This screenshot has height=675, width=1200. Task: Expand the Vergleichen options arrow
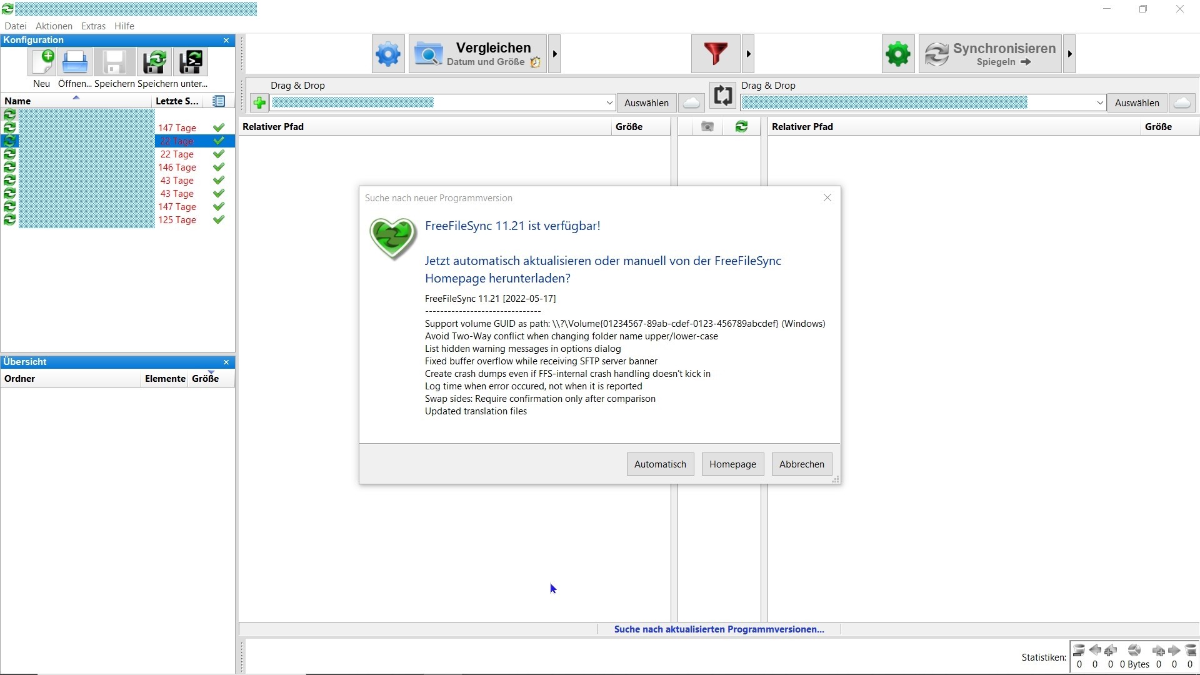[x=554, y=54]
